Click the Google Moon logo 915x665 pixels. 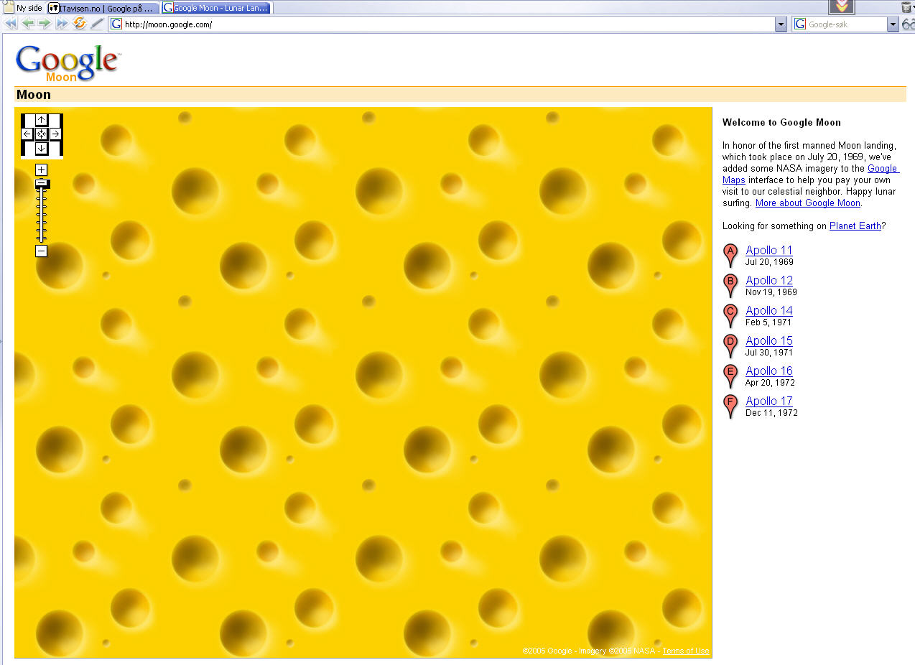pyautogui.click(x=68, y=62)
